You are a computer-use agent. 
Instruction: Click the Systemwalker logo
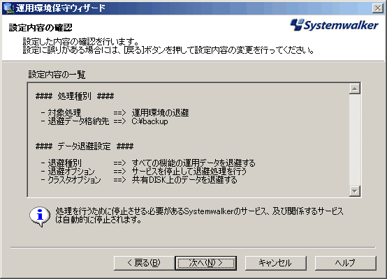coord(334,25)
